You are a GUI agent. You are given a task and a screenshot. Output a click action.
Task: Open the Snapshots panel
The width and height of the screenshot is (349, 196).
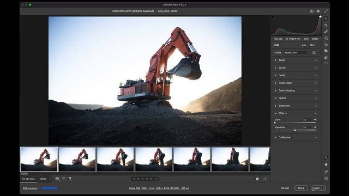326,51
